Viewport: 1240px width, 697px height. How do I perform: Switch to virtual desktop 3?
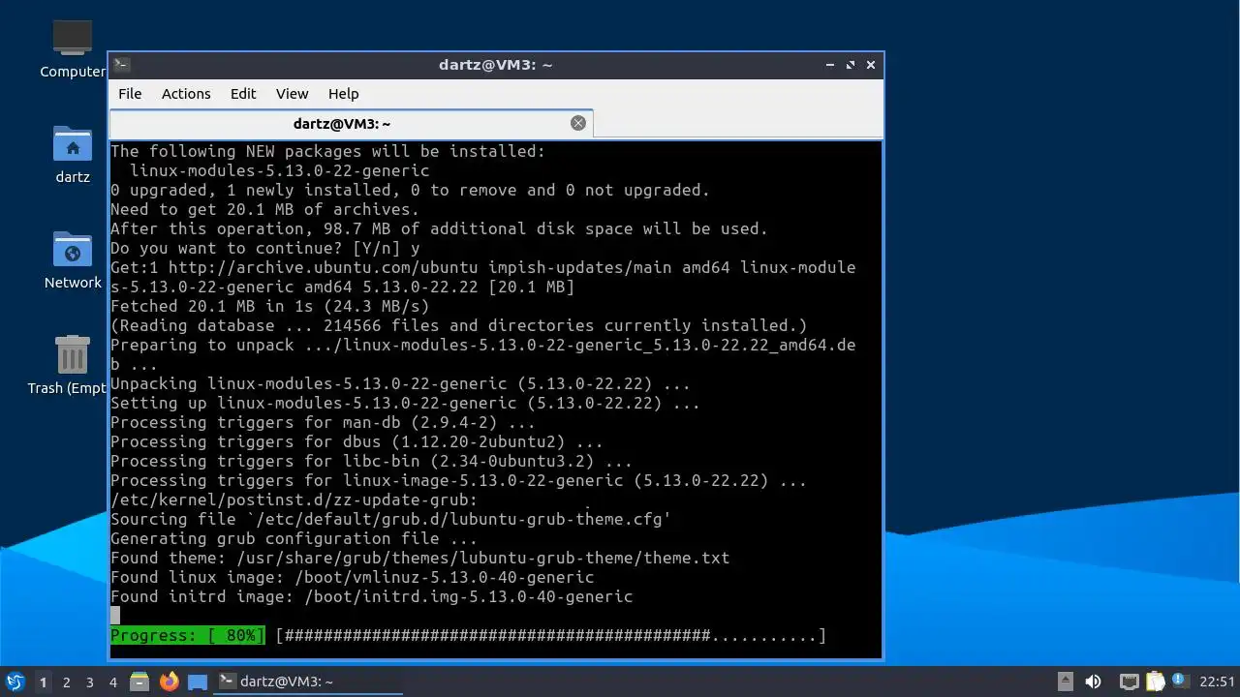point(89,682)
